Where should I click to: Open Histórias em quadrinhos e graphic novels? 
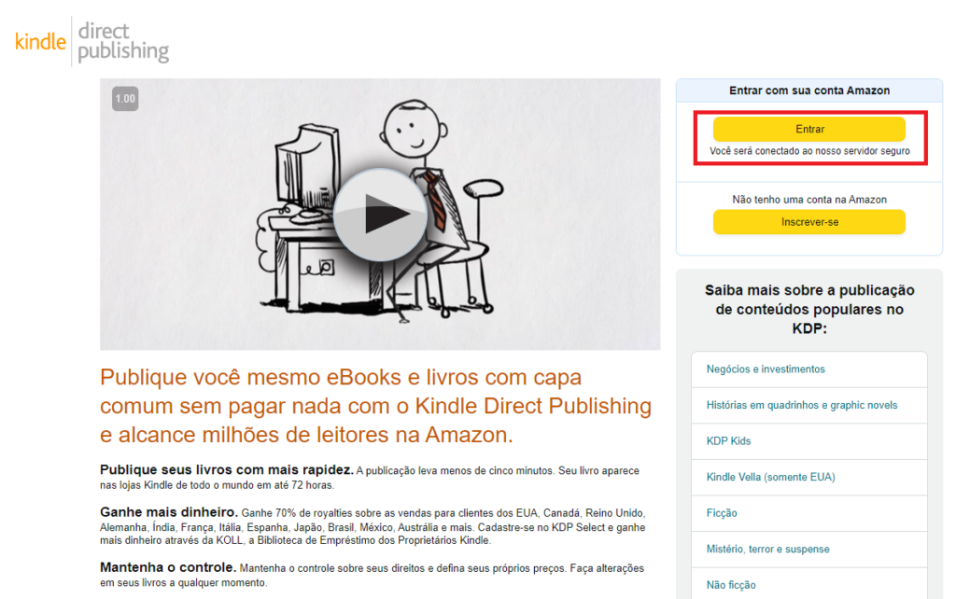[802, 405]
